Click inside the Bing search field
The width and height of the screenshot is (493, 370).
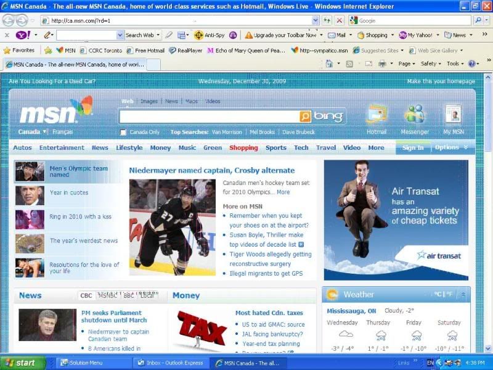tap(210, 117)
